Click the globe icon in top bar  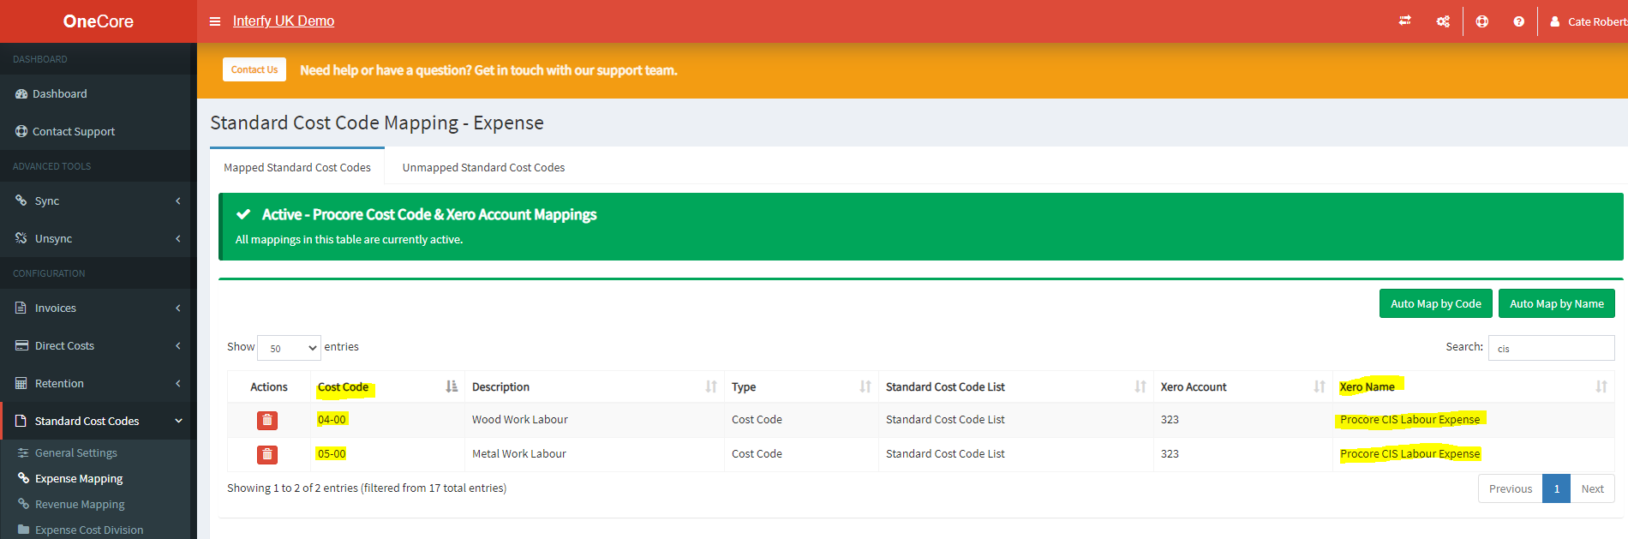(1481, 21)
